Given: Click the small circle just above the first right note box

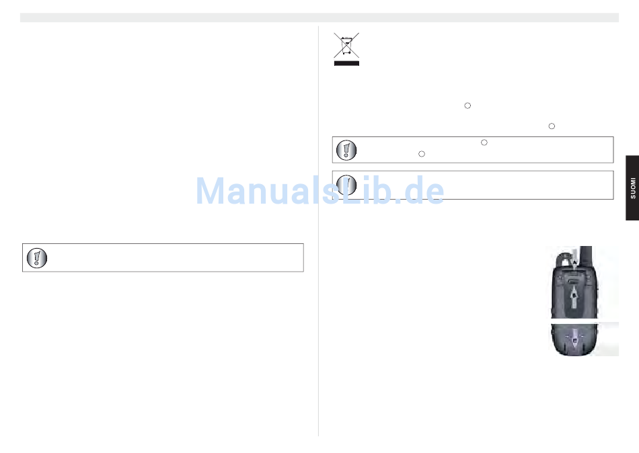Looking at the screenshot, I should point(552,126).
